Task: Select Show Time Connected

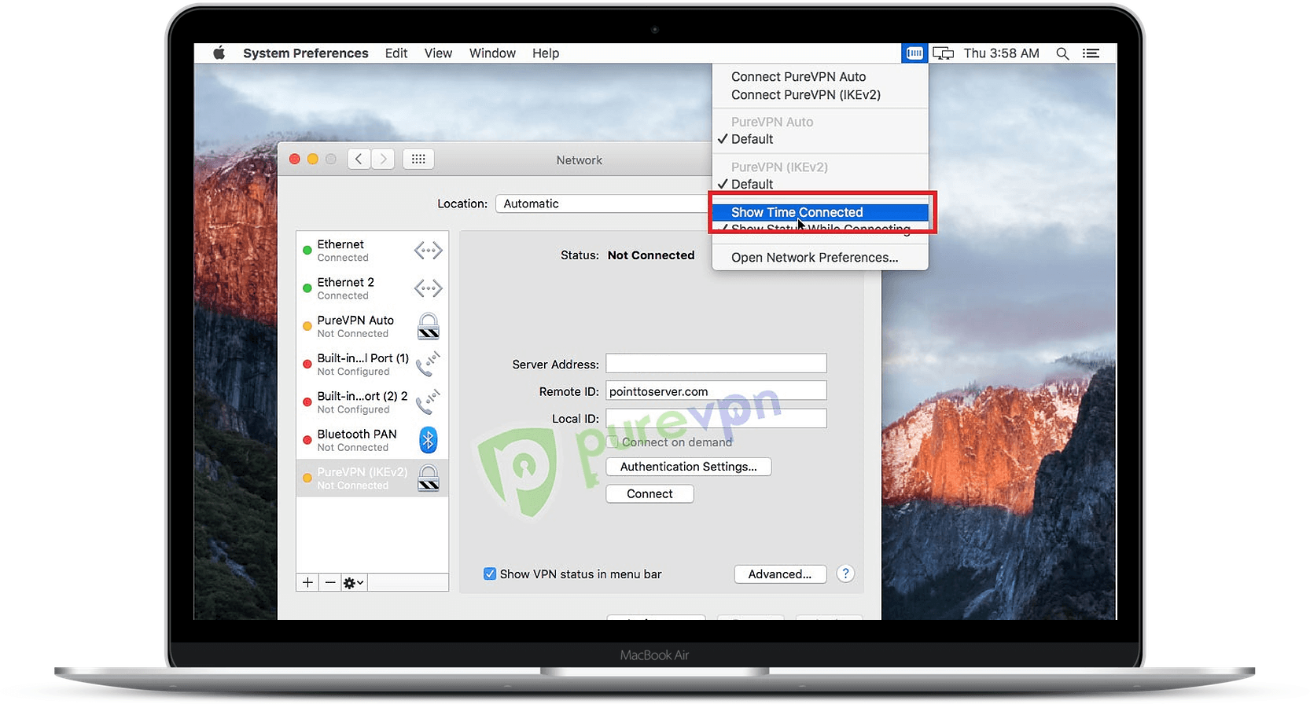Action: coord(820,212)
